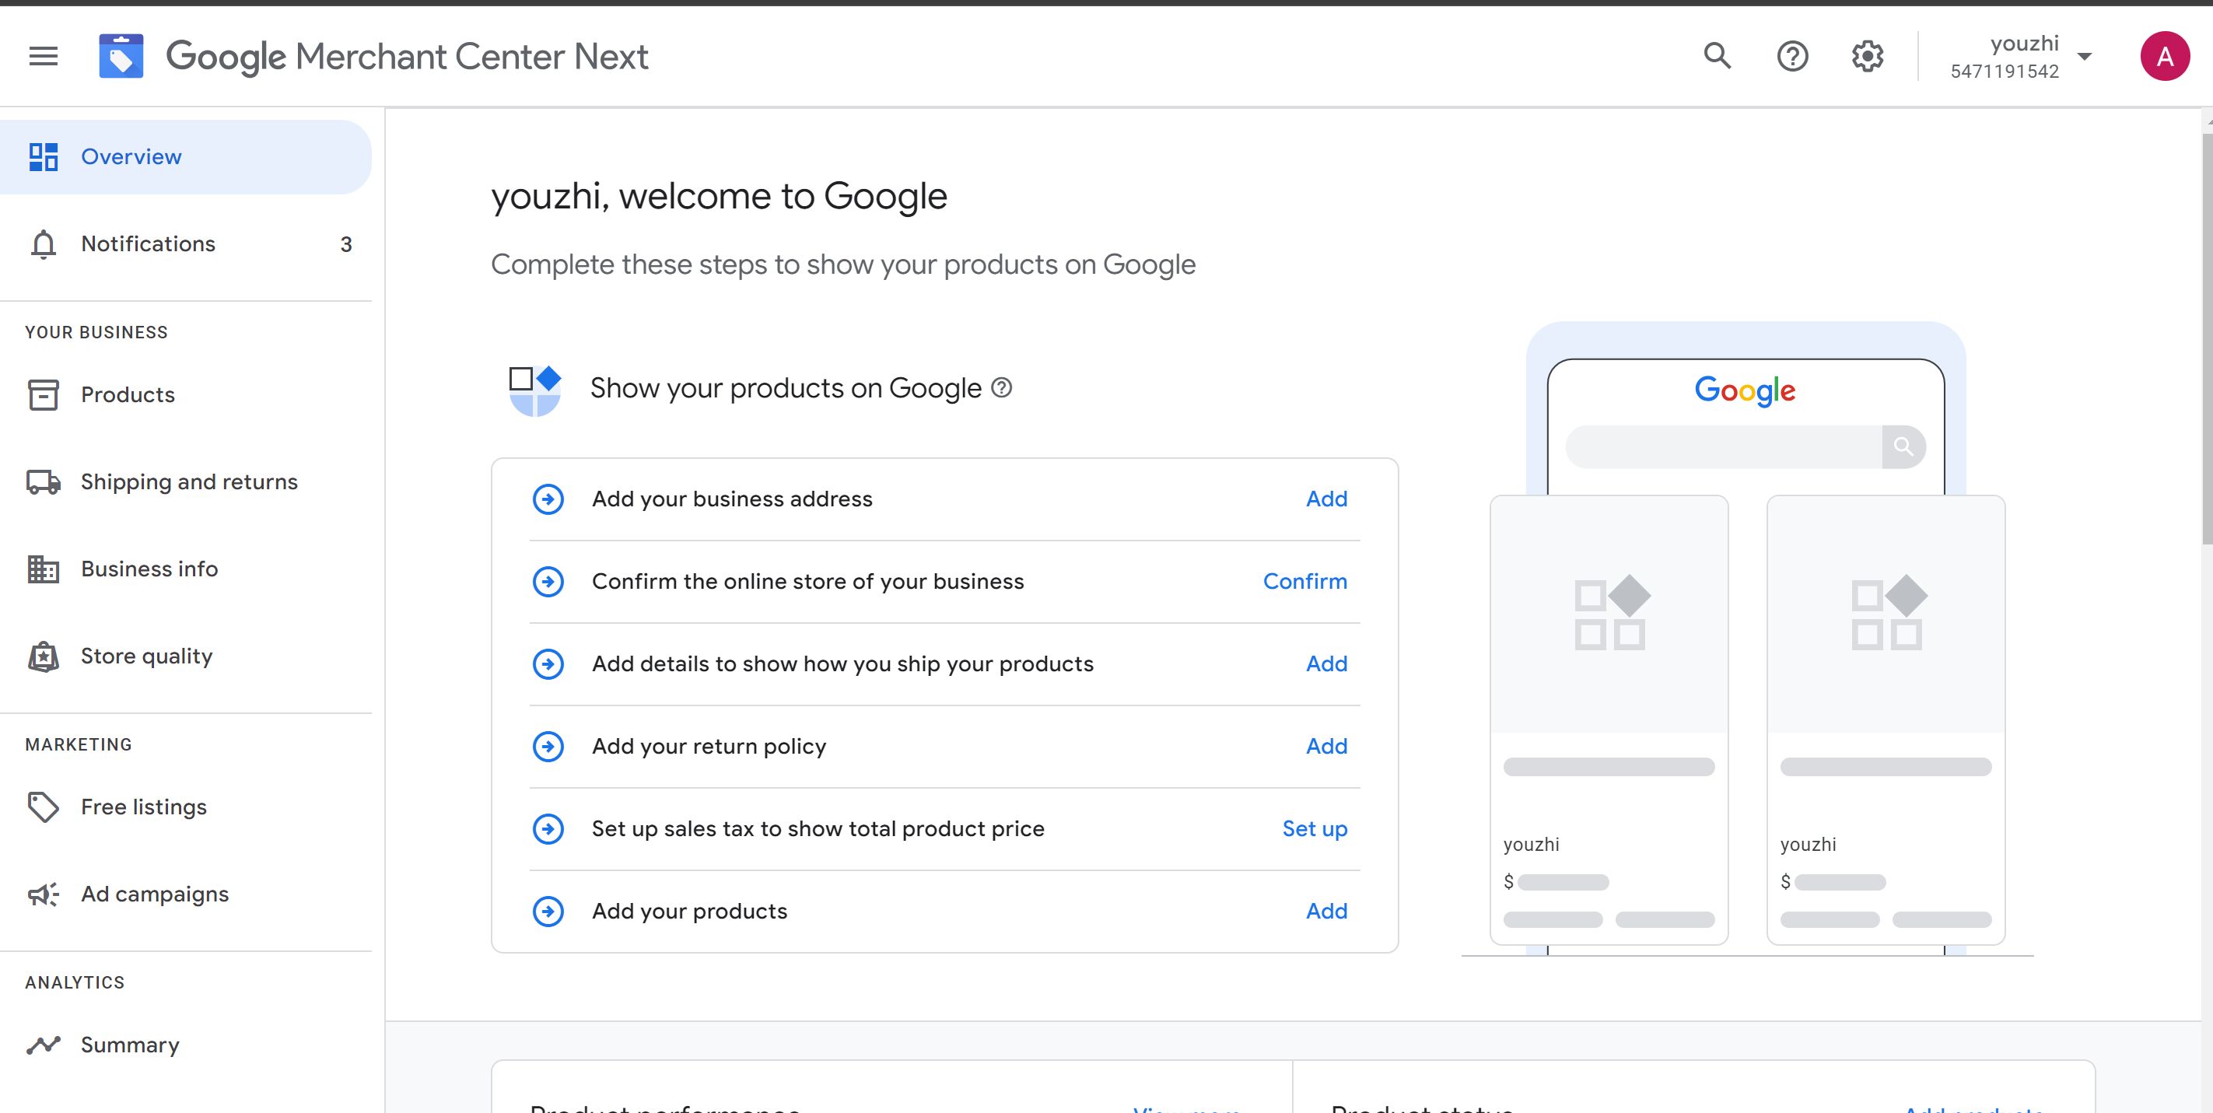Viewport: 2213px width, 1113px height.
Task: Click Add for shipping details
Action: click(1326, 664)
